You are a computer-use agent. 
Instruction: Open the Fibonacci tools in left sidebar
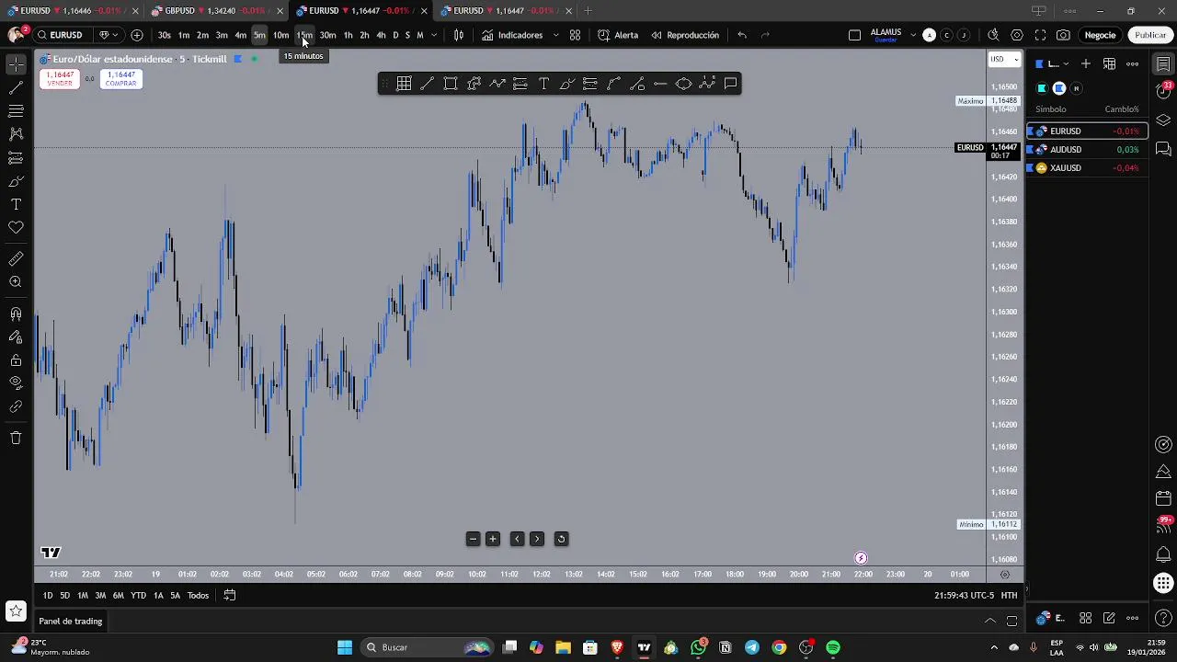pyautogui.click(x=16, y=111)
